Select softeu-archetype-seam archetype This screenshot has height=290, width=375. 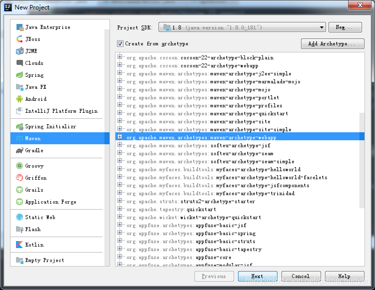pyautogui.click(x=200, y=153)
